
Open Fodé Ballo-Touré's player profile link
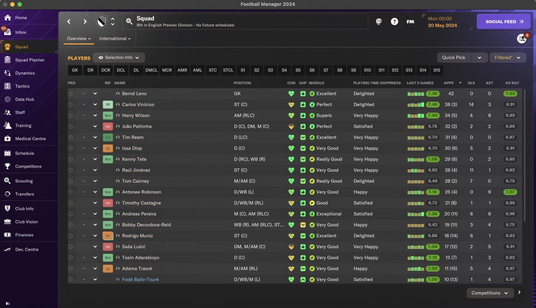tap(140, 280)
